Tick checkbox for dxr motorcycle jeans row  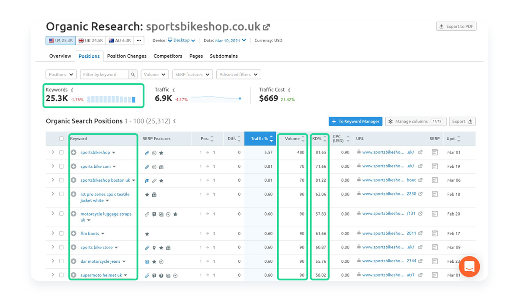tap(61, 261)
